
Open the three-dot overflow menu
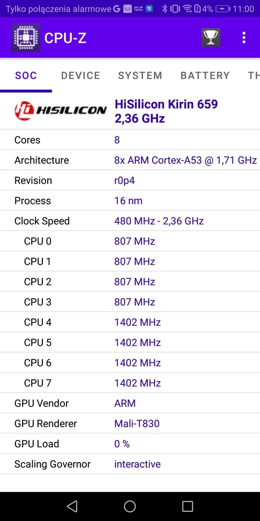[x=244, y=38]
